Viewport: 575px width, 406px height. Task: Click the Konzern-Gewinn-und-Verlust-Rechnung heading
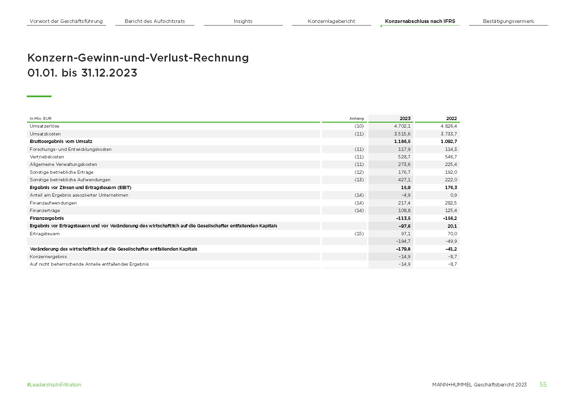(x=138, y=58)
